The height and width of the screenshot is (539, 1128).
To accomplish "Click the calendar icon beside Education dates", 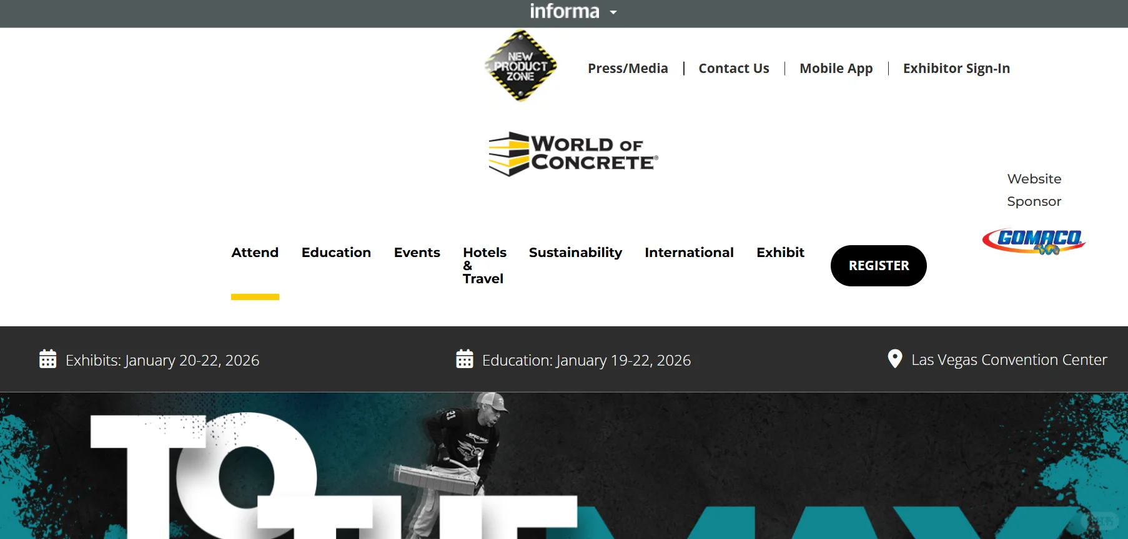I will pos(465,359).
